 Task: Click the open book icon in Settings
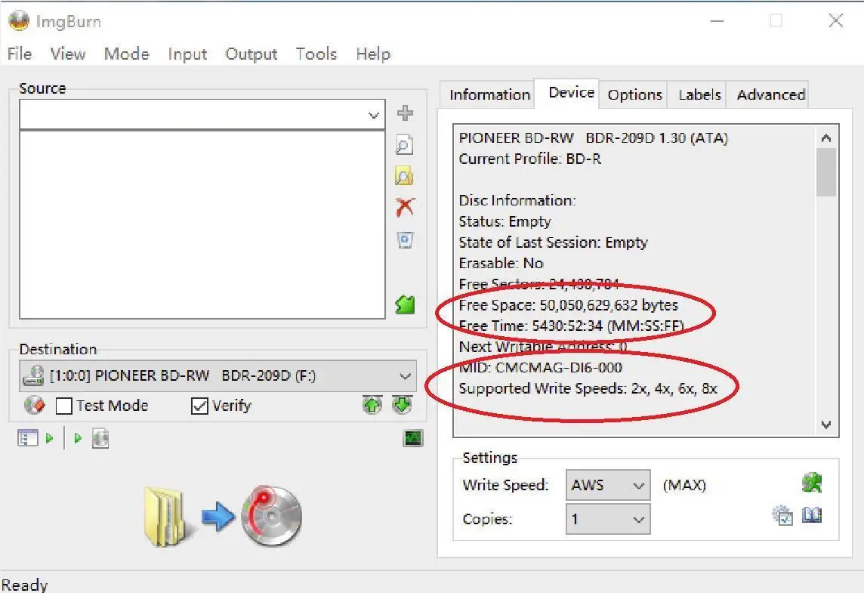[812, 515]
